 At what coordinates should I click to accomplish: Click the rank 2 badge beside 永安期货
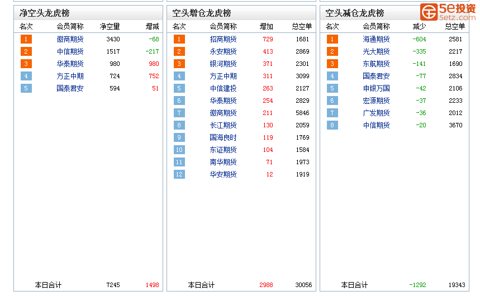click(x=179, y=51)
